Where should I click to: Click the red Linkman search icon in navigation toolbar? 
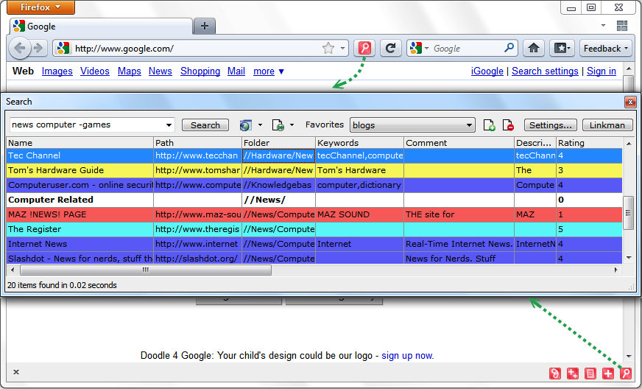coord(364,49)
